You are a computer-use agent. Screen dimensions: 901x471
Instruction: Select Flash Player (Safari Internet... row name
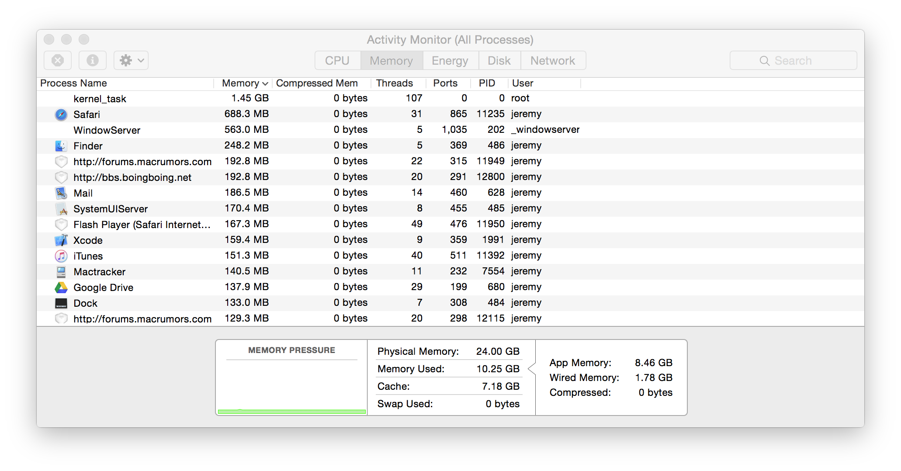click(x=142, y=225)
